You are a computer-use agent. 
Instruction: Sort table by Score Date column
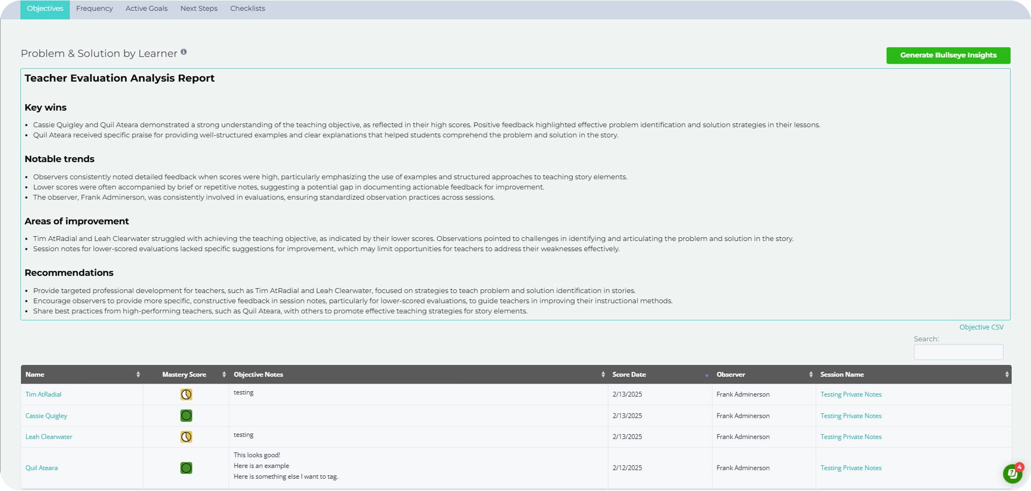(660, 375)
